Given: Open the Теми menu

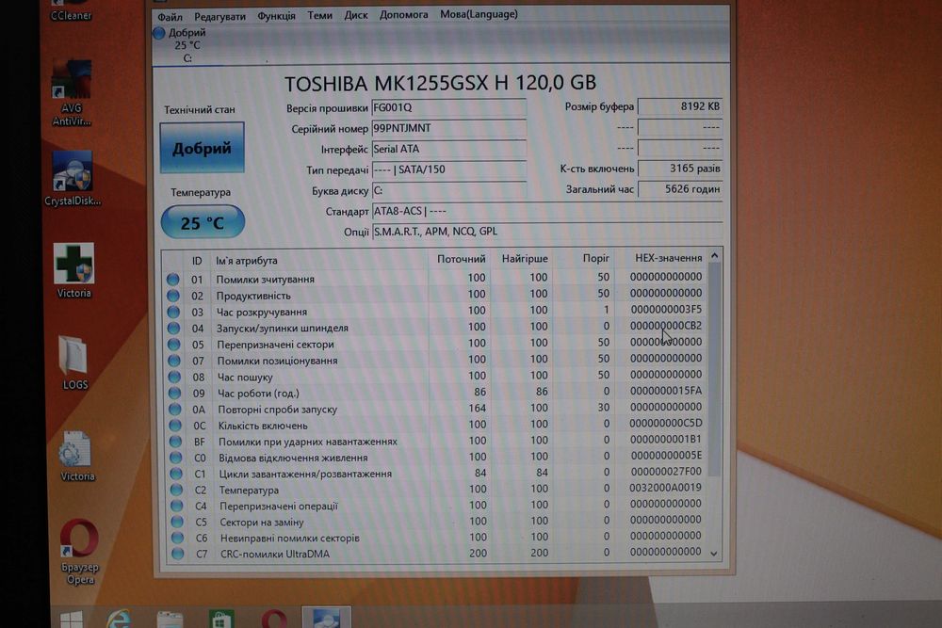Looking at the screenshot, I should pyautogui.click(x=319, y=15).
